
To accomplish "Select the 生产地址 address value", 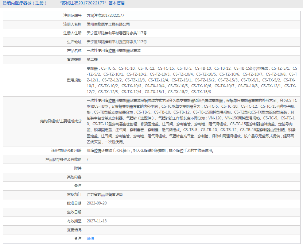I will (117, 42).
